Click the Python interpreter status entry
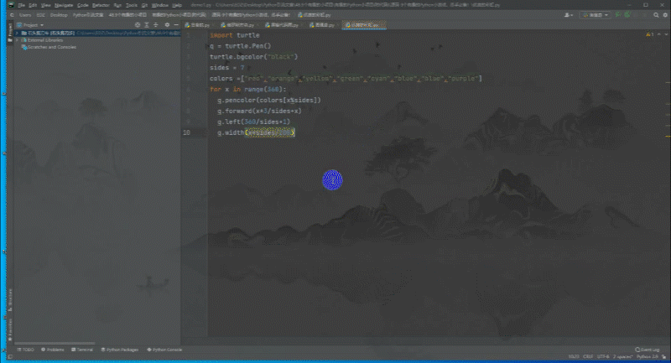The image size is (671, 363). [647, 356]
